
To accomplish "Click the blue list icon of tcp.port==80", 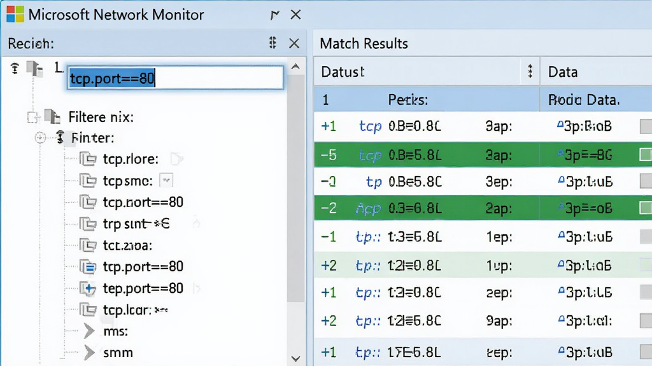I will [88, 267].
